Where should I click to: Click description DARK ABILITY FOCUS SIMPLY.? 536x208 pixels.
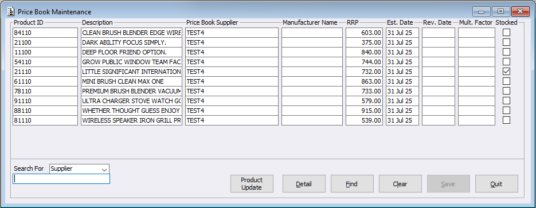coord(132,42)
